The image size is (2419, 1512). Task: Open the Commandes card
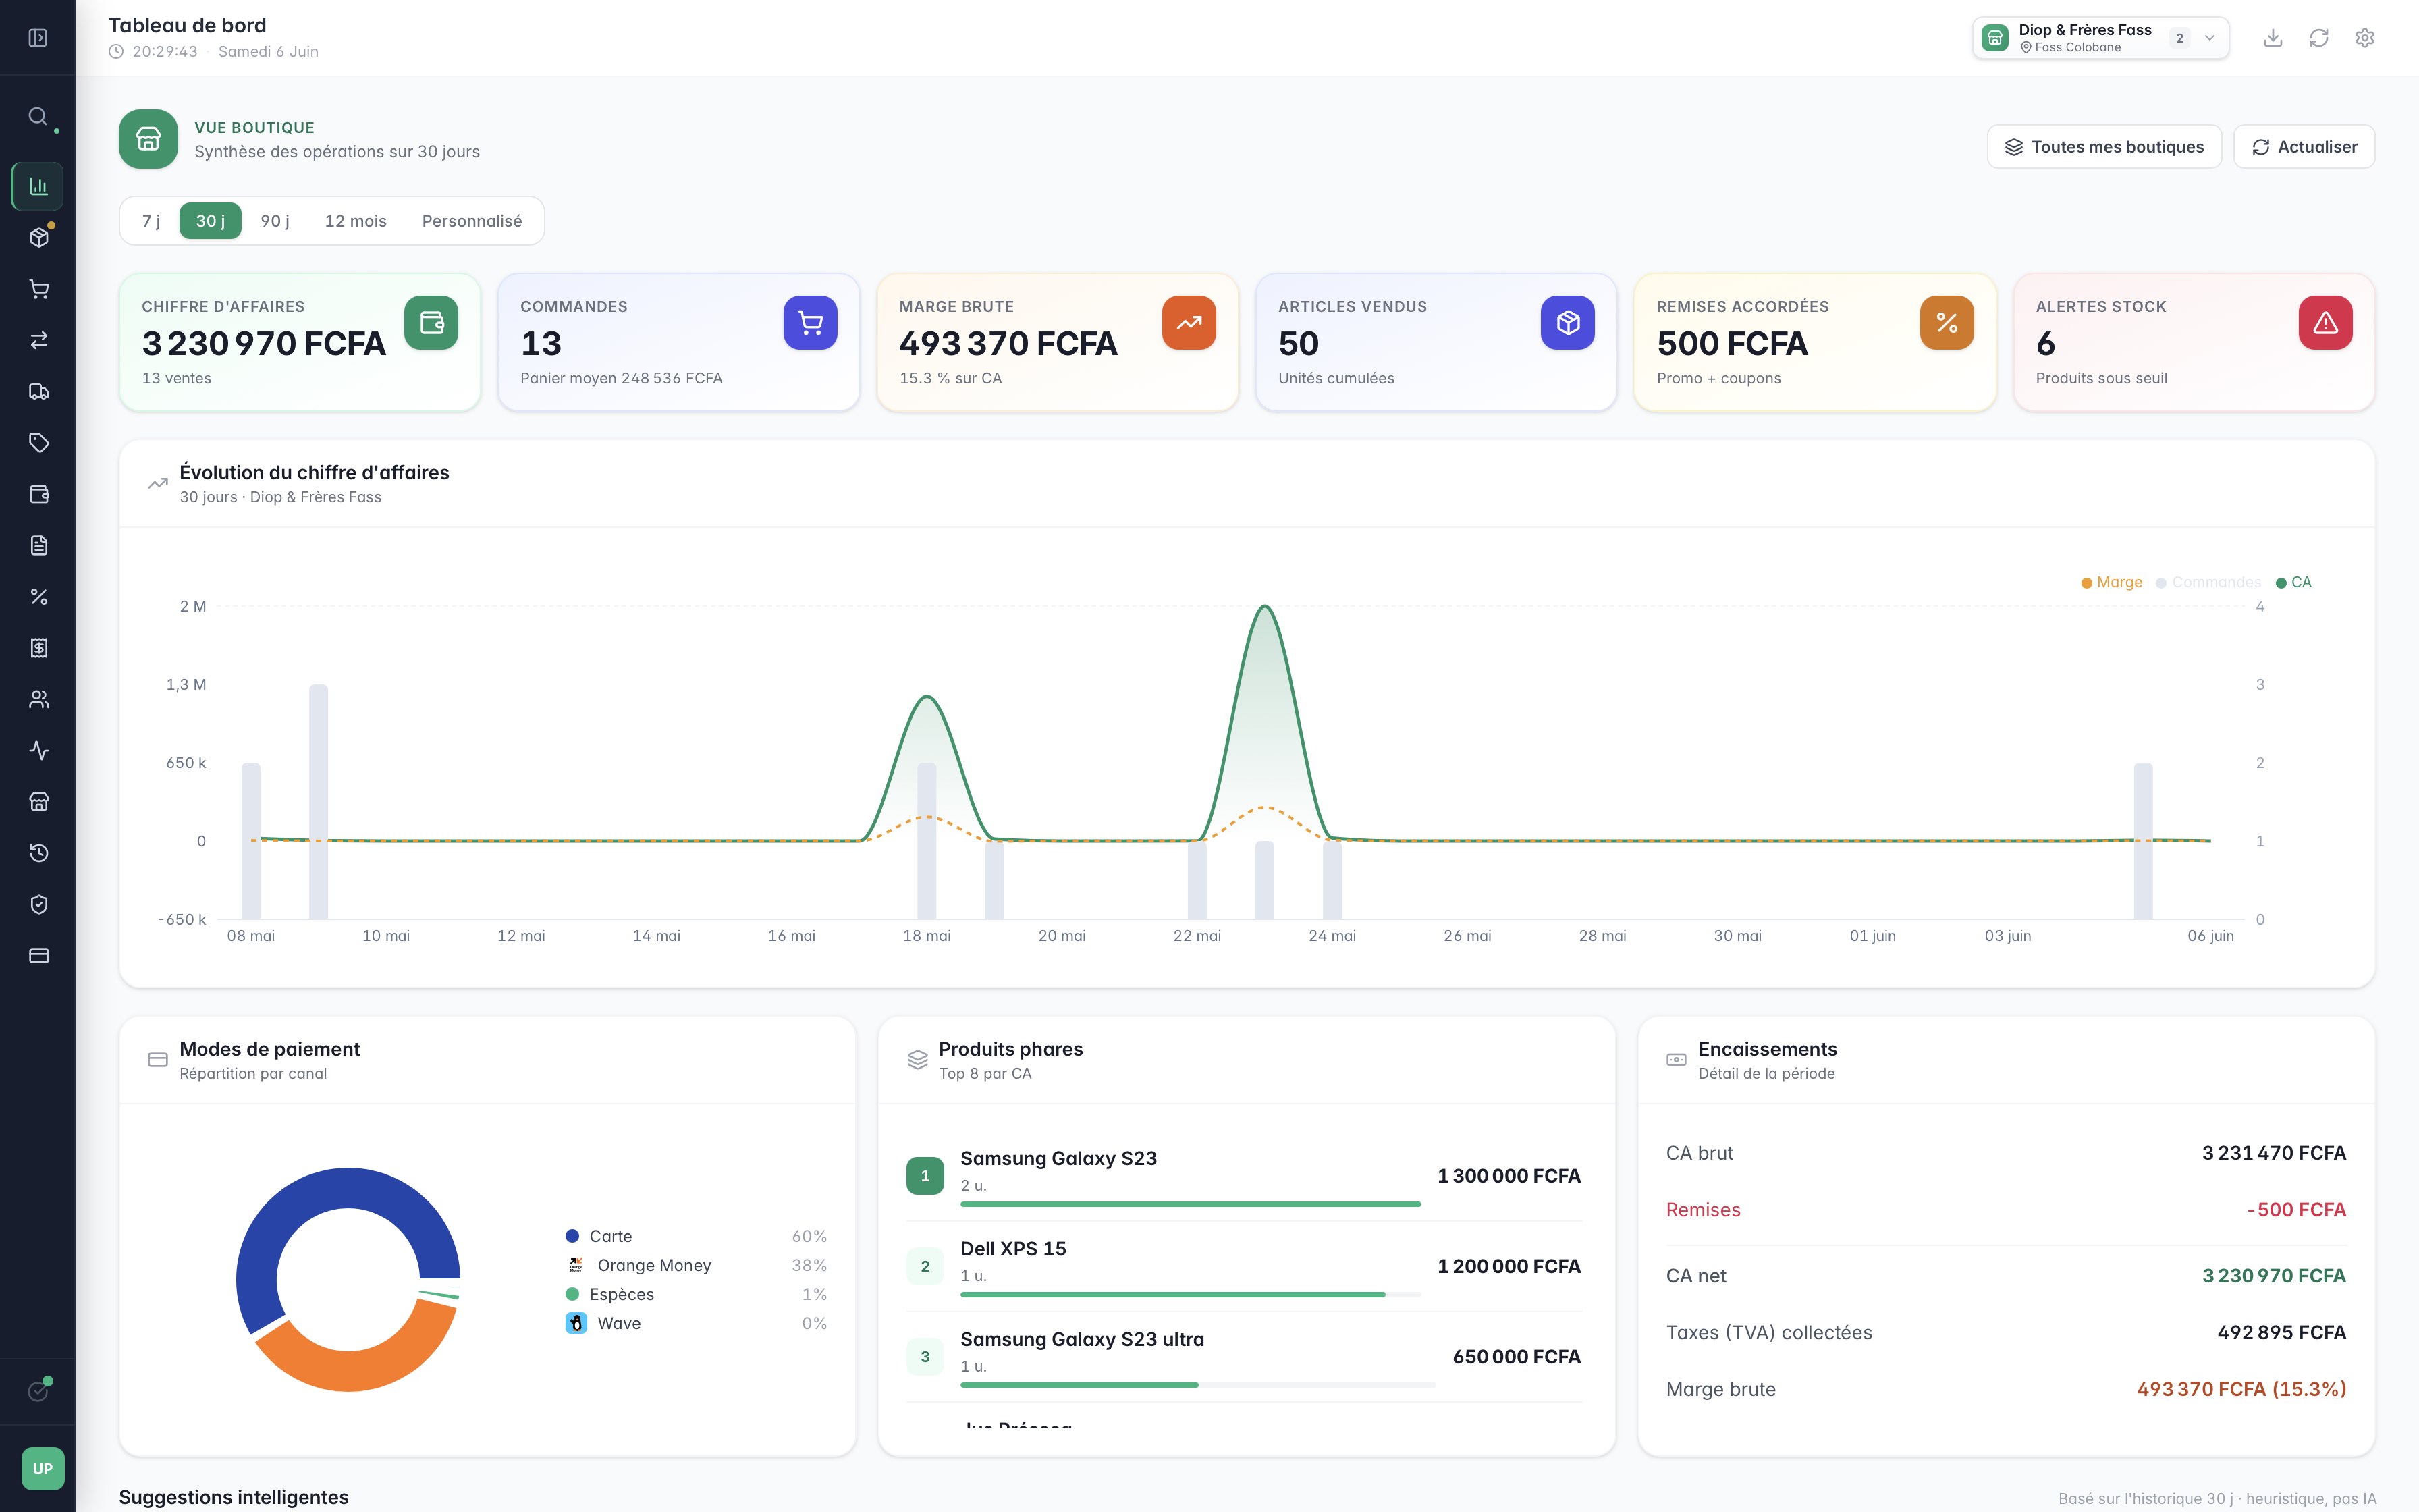[x=679, y=342]
